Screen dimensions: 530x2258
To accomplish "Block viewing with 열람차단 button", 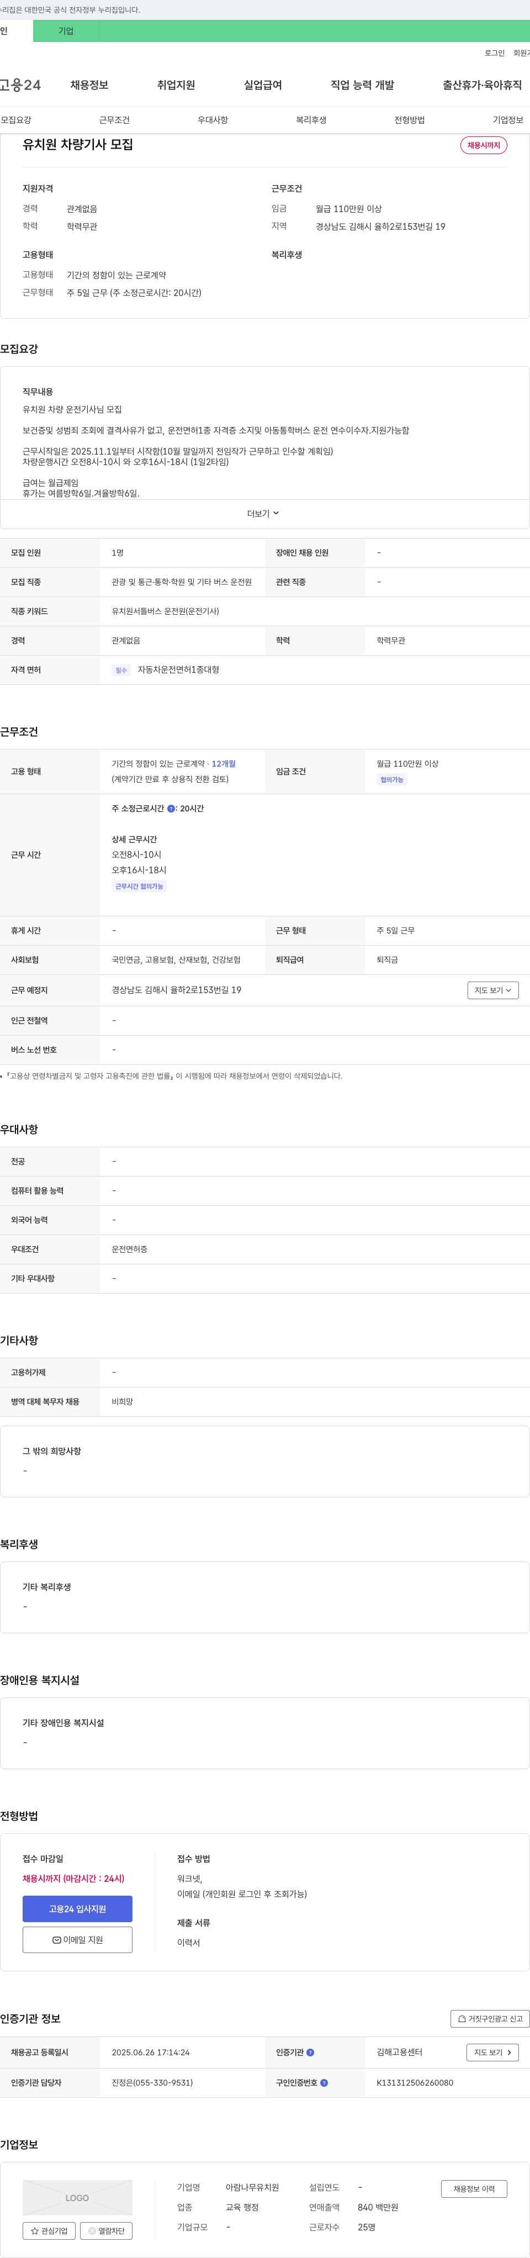I will (106, 2231).
